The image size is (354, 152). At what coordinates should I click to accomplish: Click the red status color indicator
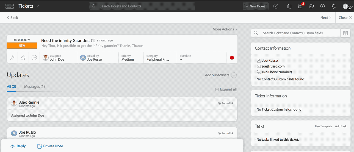point(232,58)
